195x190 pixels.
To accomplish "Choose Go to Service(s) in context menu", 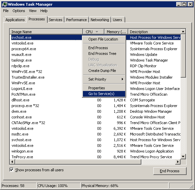I will tap(104, 94).
